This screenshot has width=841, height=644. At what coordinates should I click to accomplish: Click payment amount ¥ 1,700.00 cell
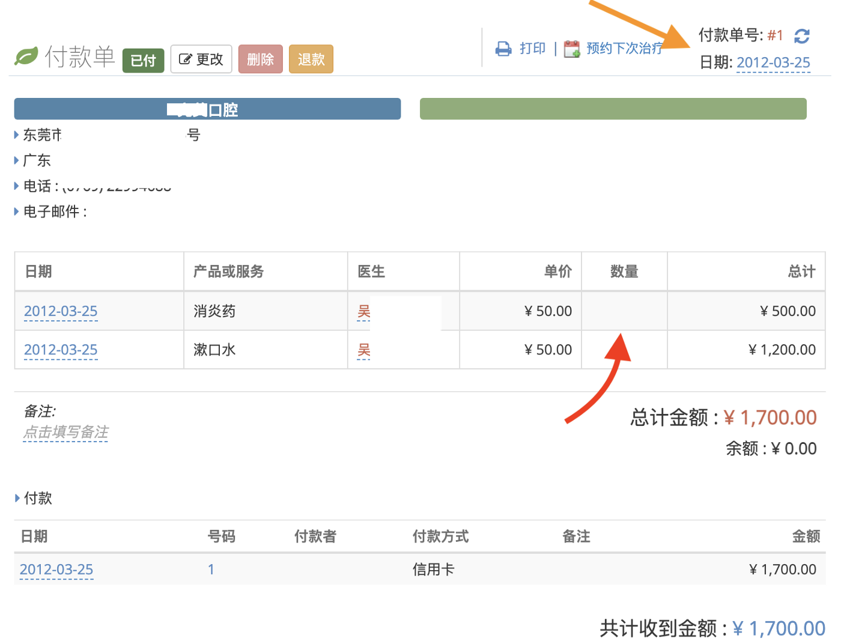[782, 570]
